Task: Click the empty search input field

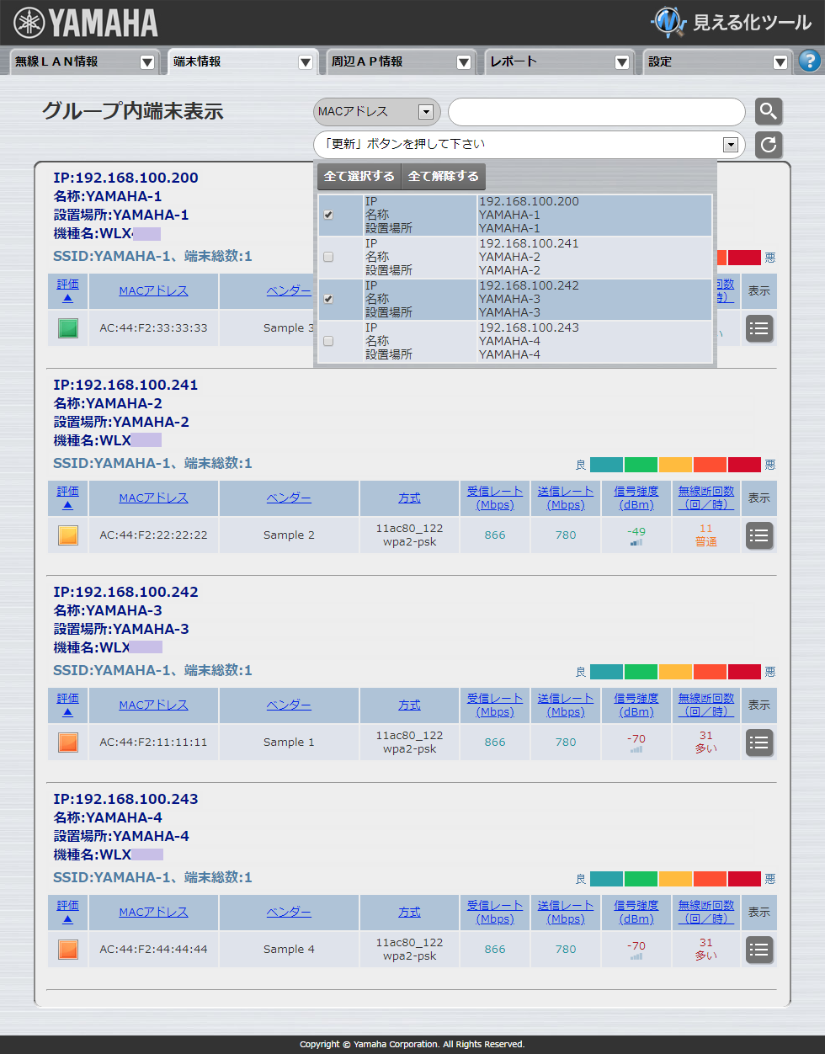Action: click(598, 111)
